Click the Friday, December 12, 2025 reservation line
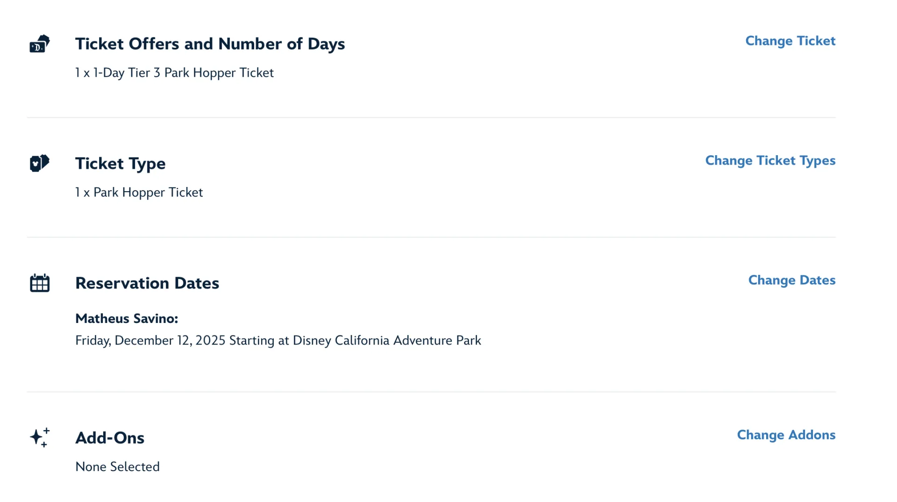 point(278,341)
